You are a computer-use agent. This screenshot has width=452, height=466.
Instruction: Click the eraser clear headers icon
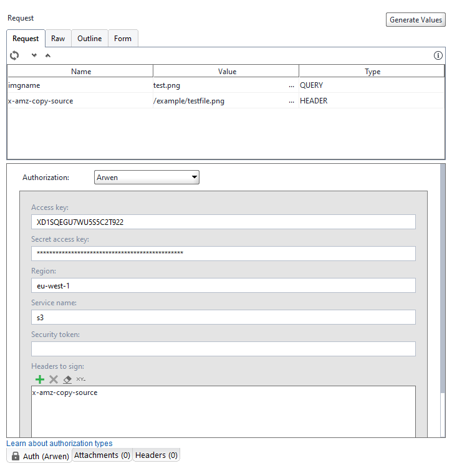click(67, 379)
